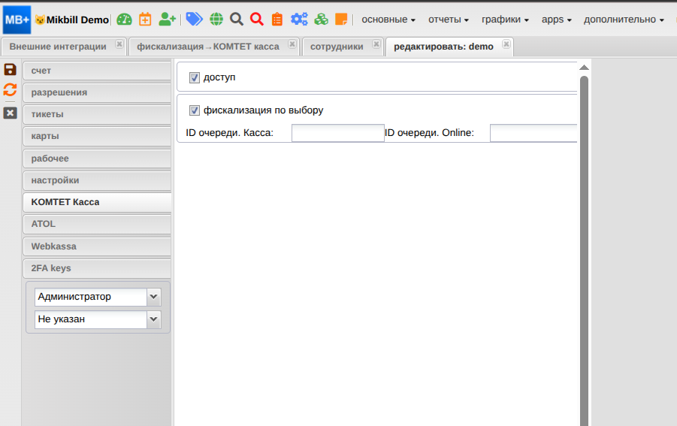Open the основные dropdown menu

[x=388, y=20]
